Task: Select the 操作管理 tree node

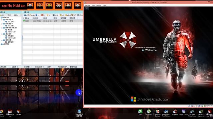Action: click(x=6, y=44)
